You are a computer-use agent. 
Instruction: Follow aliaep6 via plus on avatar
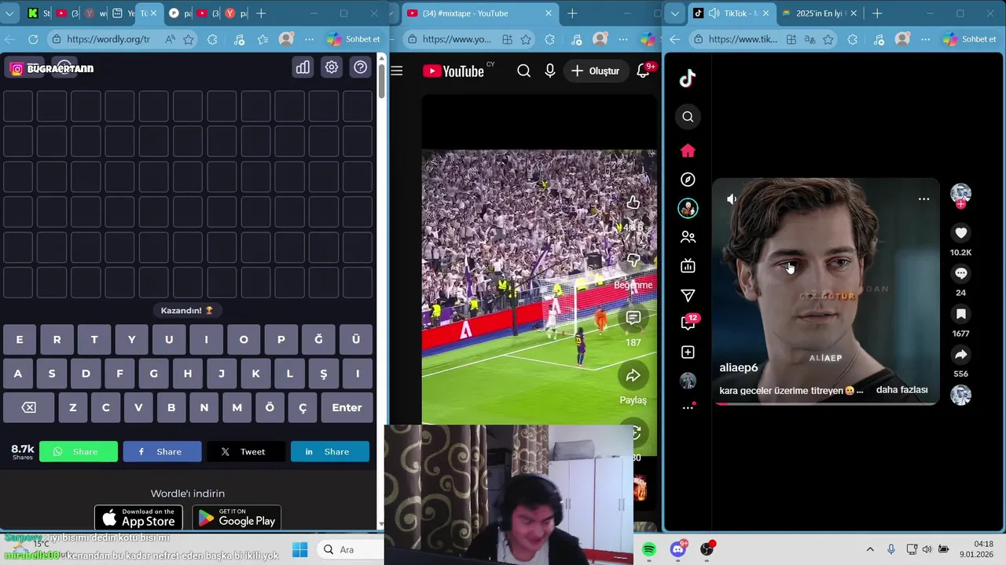click(960, 205)
